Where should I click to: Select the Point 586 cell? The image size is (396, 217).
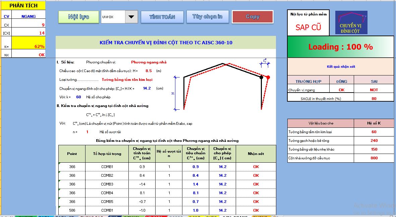[72, 210]
